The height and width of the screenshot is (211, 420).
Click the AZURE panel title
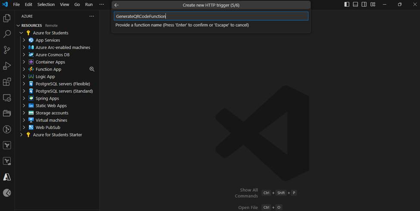coord(27,16)
